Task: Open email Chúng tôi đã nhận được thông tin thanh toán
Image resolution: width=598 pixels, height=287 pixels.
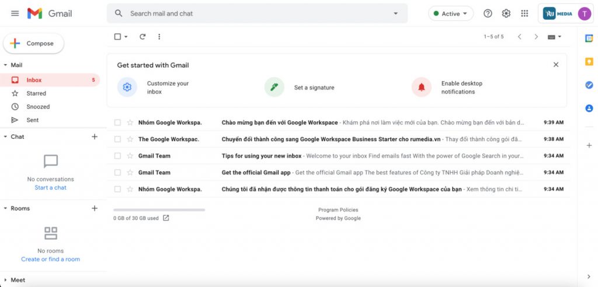Action: (339, 189)
